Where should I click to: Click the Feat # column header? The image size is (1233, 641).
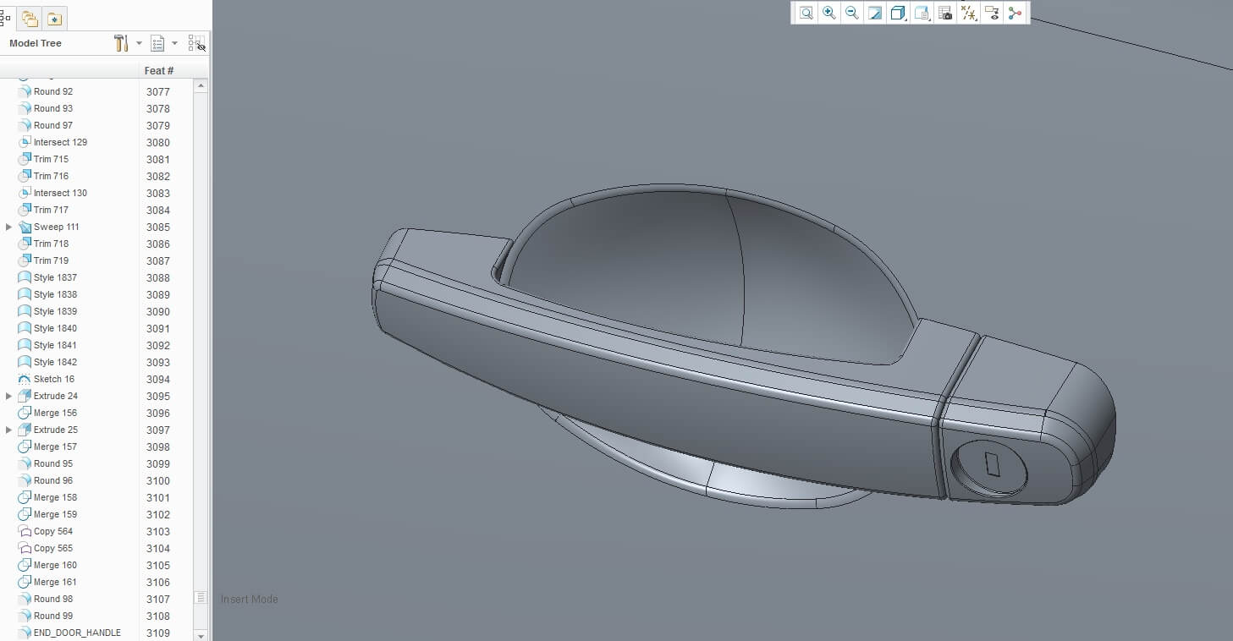159,71
